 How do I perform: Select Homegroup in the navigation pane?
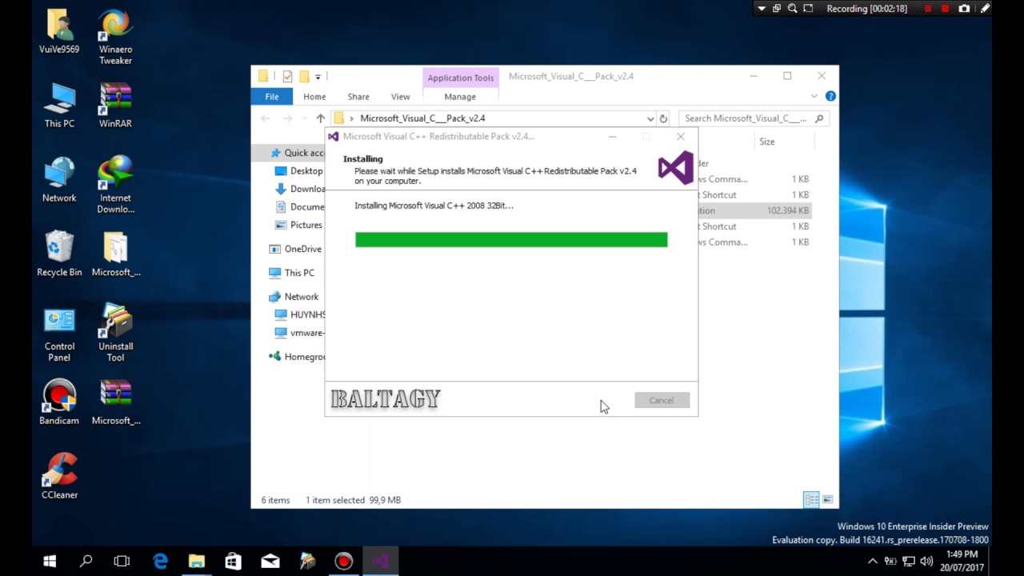[x=297, y=357]
